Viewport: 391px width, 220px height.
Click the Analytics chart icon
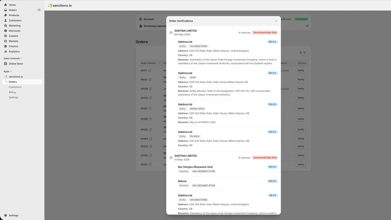pyautogui.click(x=5, y=52)
